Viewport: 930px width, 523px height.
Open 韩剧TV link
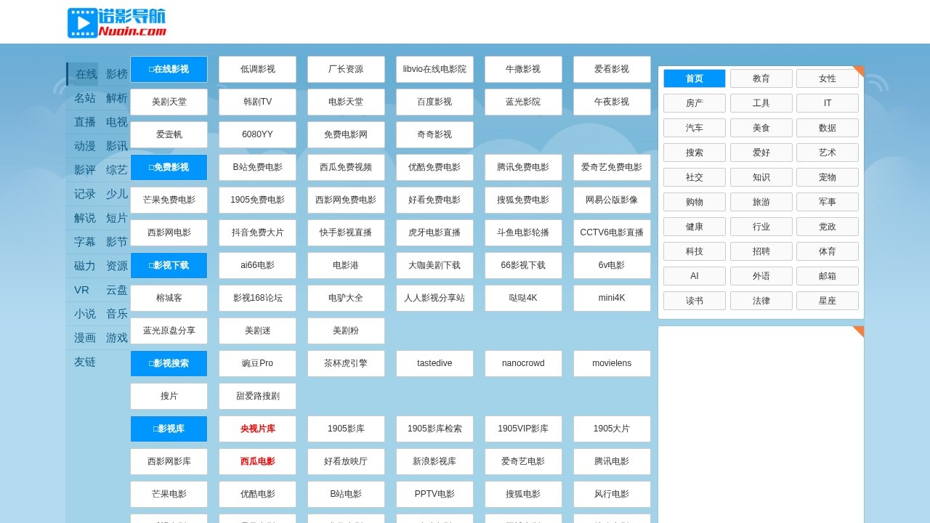pos(257,102)
